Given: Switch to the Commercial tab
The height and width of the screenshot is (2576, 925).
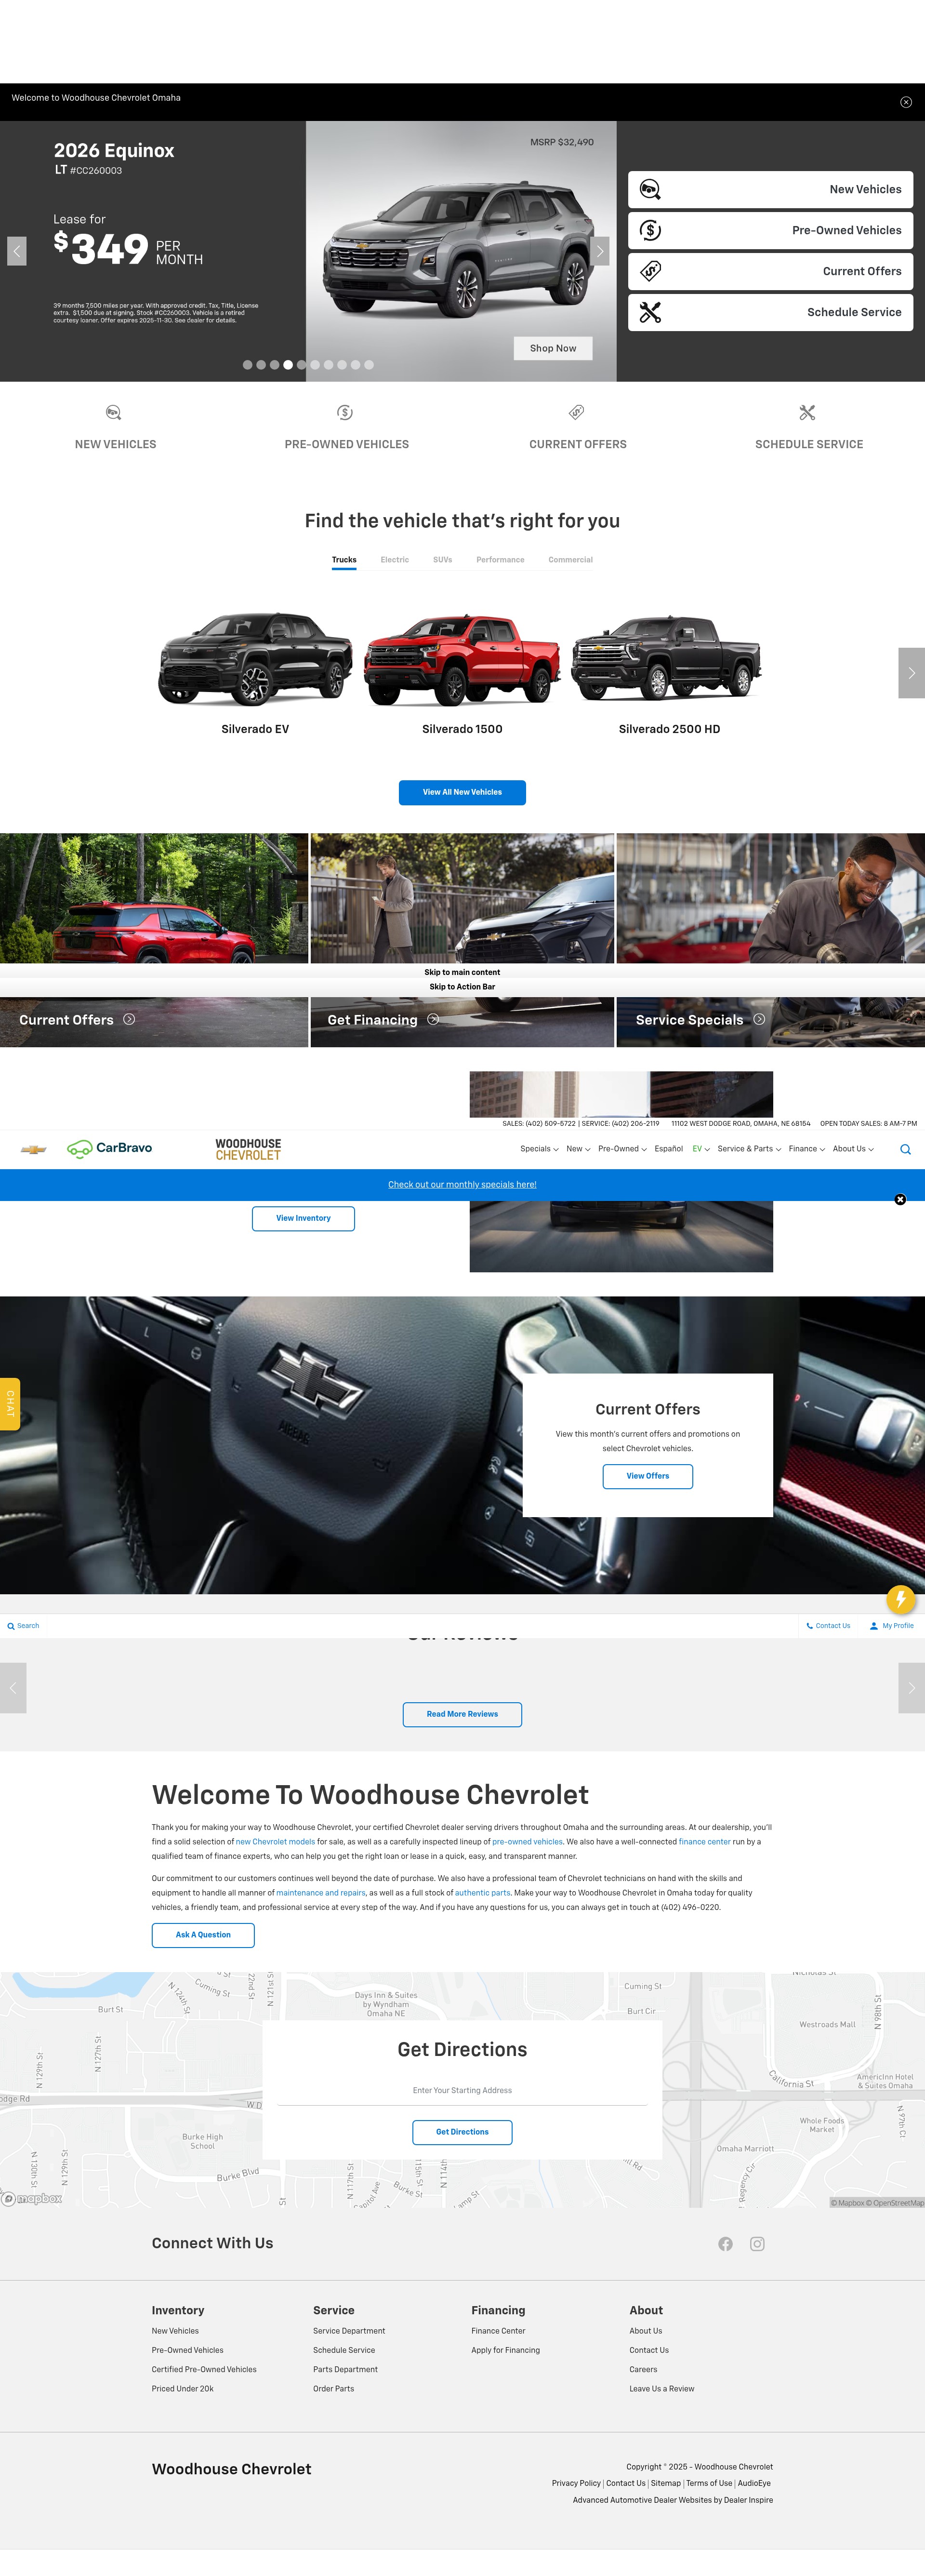Looking at the screenshot, I should click(x=570, y=560).
